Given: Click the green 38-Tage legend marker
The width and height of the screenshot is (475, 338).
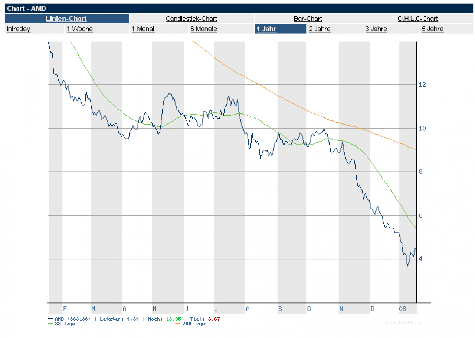Looking at the screenshot, I should pos(50,324).
